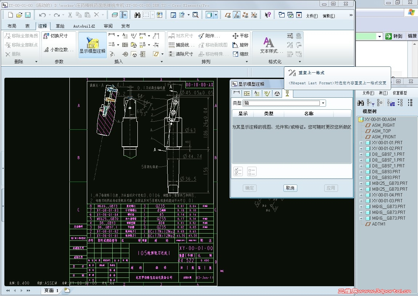
Task: Switch to geometric tolerance tab in dialog
Action: (x=247, y=93)
